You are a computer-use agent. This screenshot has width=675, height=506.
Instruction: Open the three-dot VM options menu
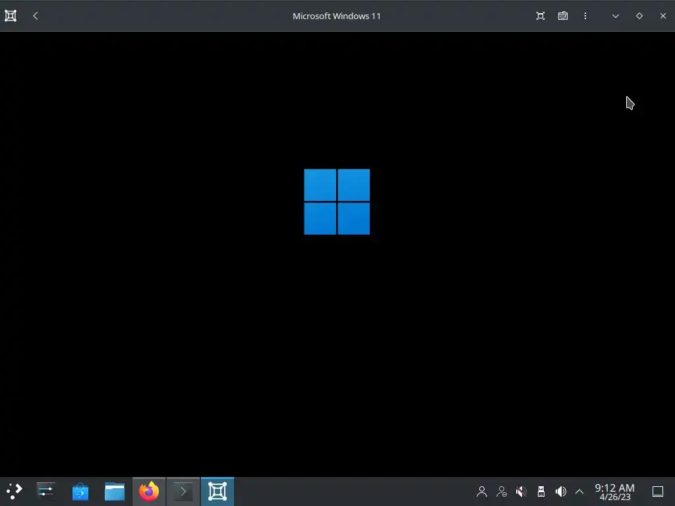(585, 16)
